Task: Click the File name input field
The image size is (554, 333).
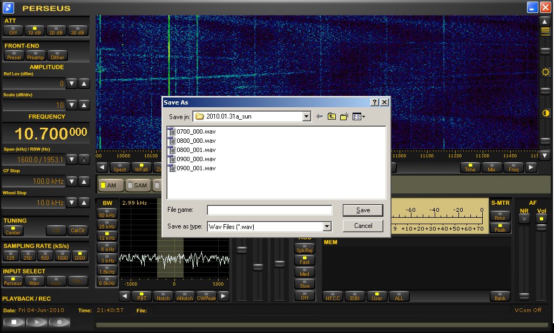Action: point(269,210)
